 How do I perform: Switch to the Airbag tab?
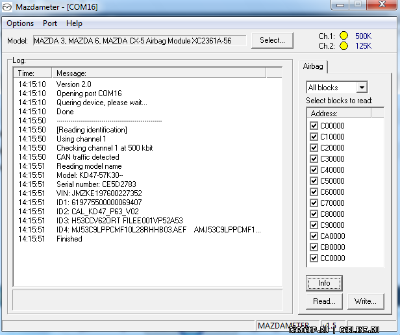click(x=313, y=66)
